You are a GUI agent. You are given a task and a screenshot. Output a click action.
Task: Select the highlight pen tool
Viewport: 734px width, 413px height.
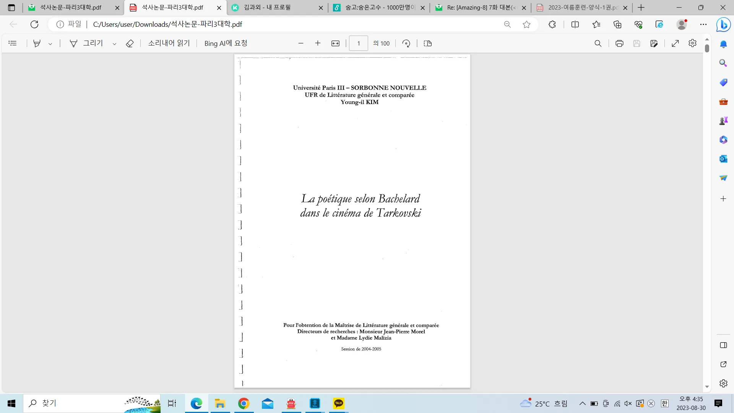(37, 43)
